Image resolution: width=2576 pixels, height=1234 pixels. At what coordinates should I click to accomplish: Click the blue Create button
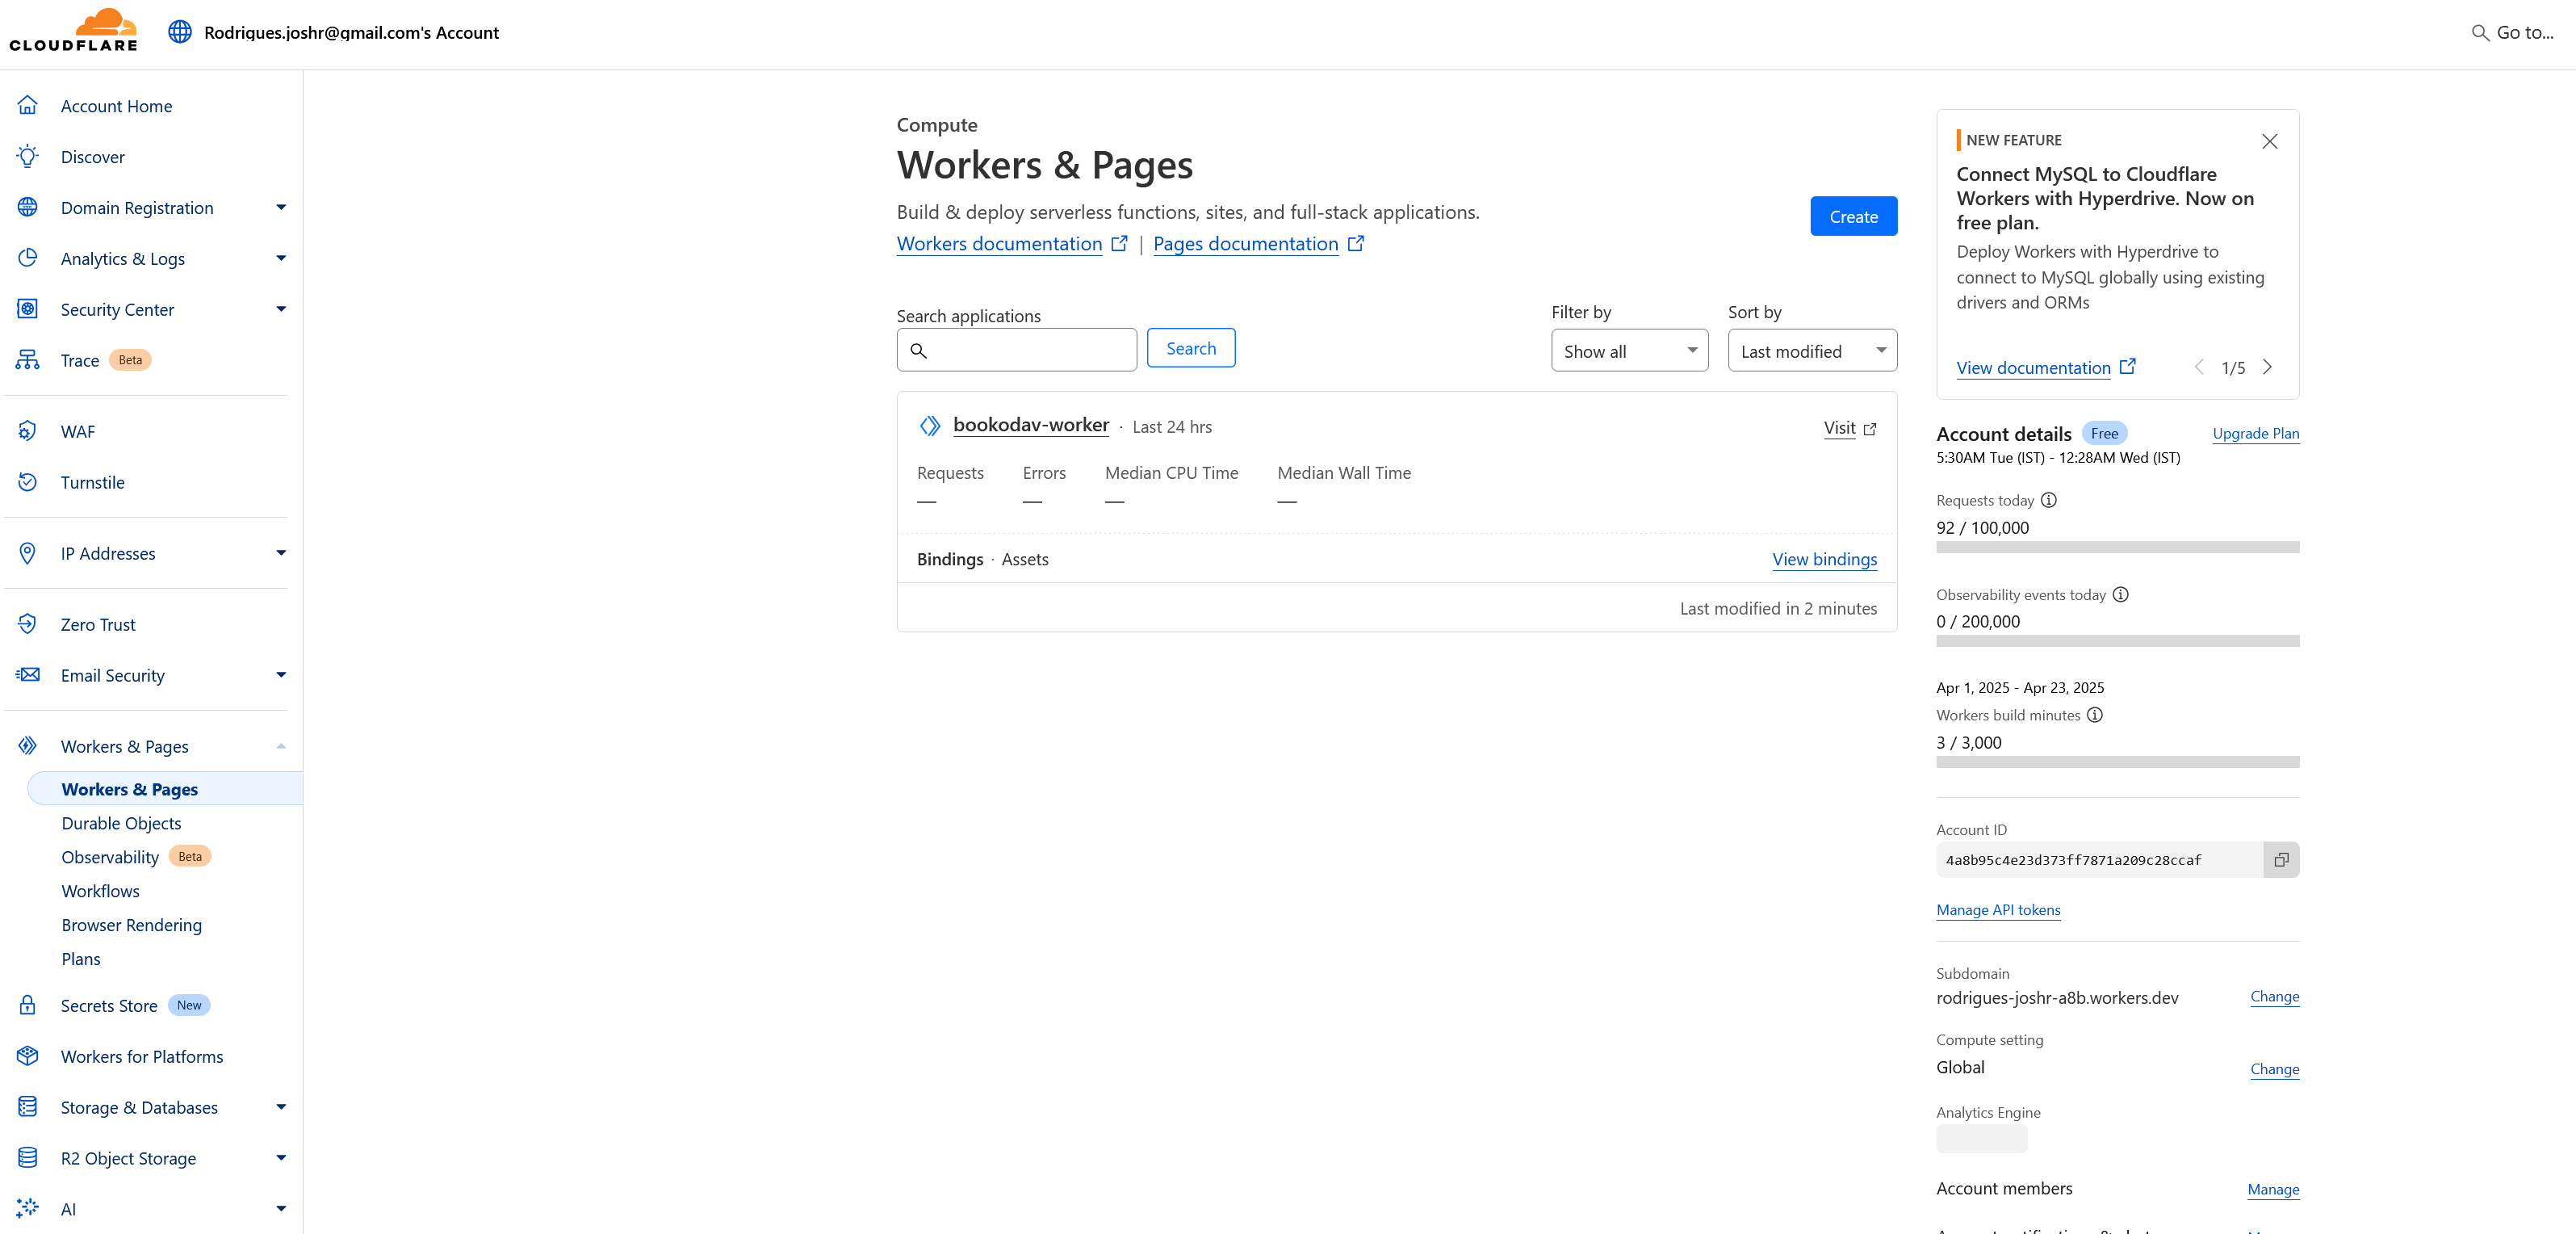click(x=1853, y=216)
